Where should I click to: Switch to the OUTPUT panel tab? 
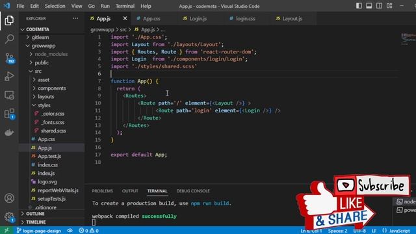click(130, 190)
